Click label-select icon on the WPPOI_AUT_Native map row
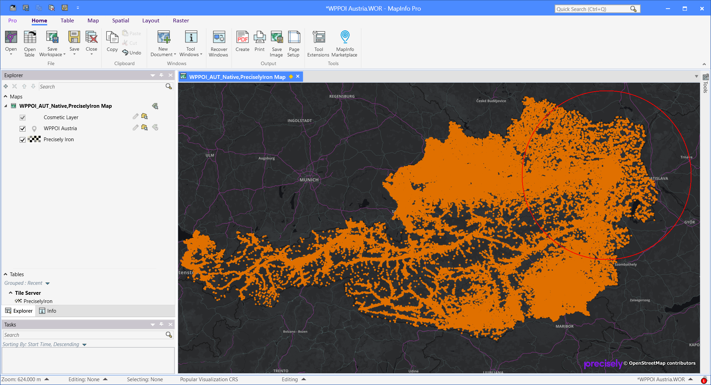Screen dimensions: 711x385 155,106
